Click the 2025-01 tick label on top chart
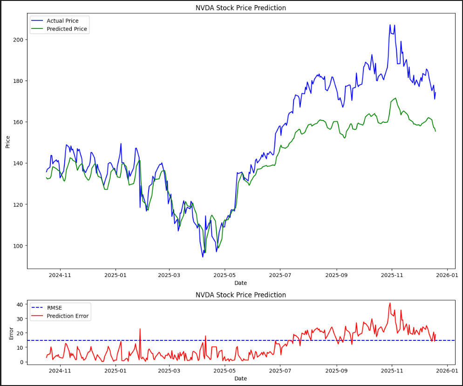Image resolution: width=463 pixels, height=386 pixels. (115, 275)
